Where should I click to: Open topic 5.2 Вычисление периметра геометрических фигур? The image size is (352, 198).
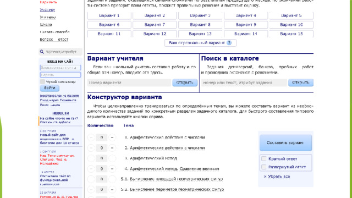click(177, 189)
